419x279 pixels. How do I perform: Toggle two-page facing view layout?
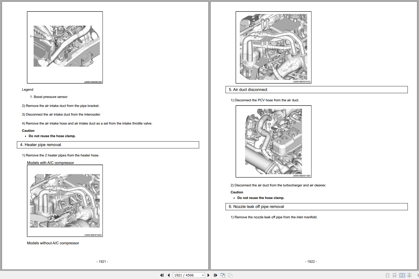(402, 275)
